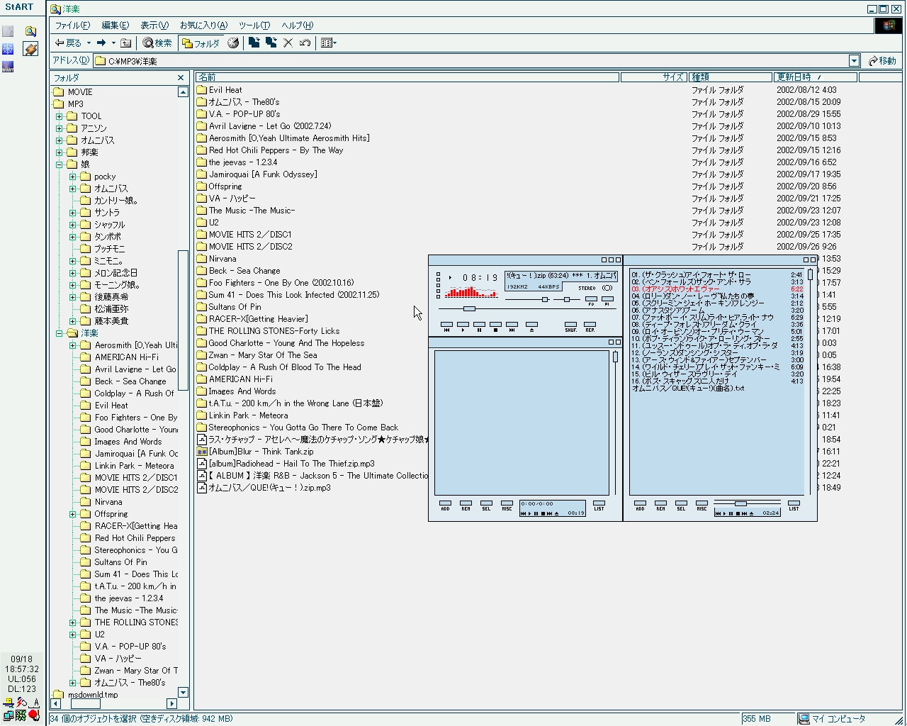Image resolution: width=907 pixels, height=726 pixels.
Task: Toggle SHUF. shuffle in the player
Action: [x=570, y=326]
